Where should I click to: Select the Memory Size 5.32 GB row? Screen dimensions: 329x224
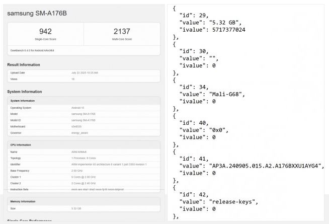[x=84, y=208]
